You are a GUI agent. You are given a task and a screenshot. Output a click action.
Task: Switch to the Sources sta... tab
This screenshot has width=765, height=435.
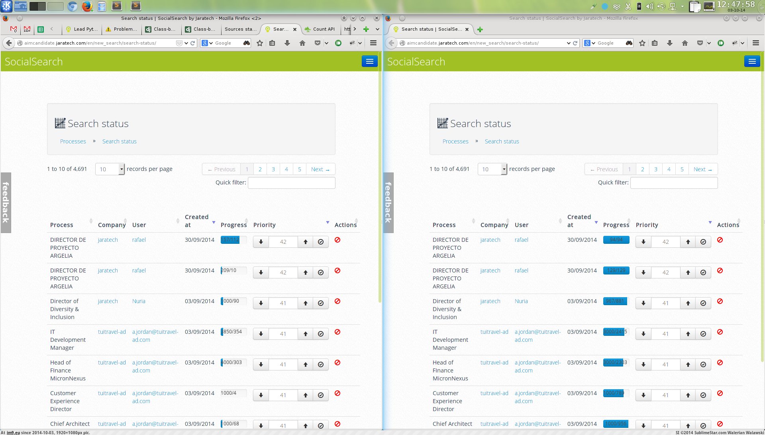point(240,29)
